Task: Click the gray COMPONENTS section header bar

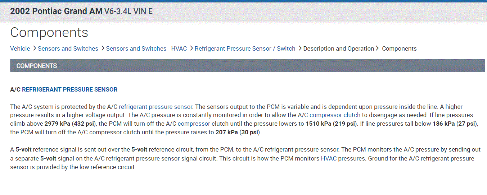Action: click(248, 66)
